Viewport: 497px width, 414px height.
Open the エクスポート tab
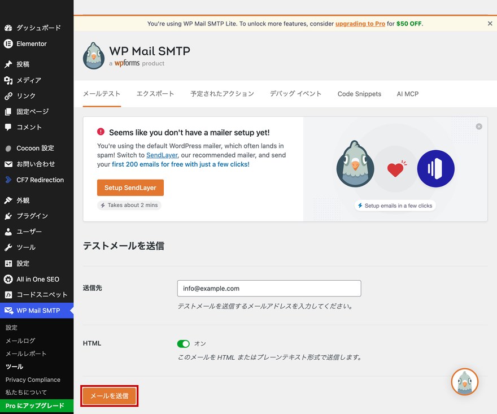(x=155, y=94)
